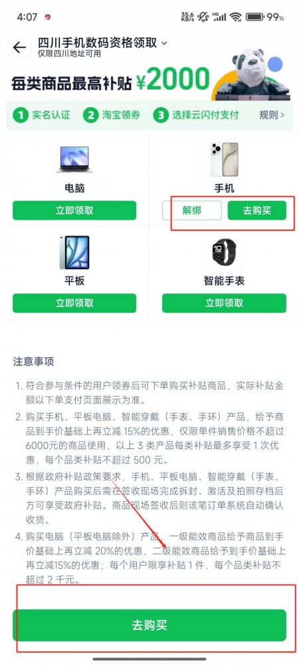Tap the large bottom 去购买 button

tap(149, 625)
